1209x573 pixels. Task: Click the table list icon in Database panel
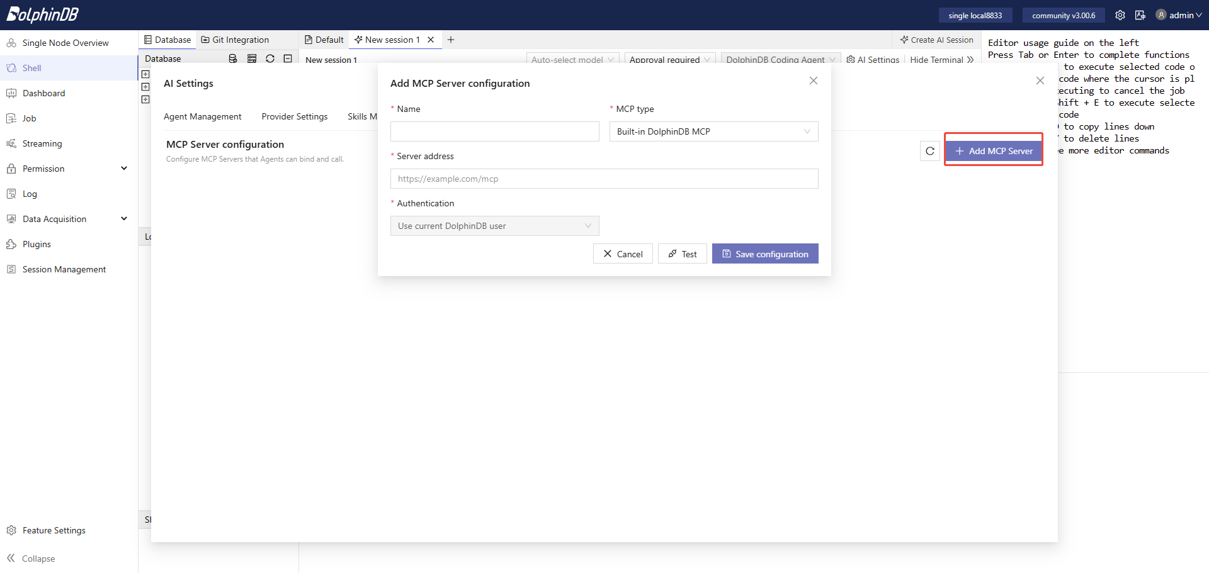pos(252,58)
